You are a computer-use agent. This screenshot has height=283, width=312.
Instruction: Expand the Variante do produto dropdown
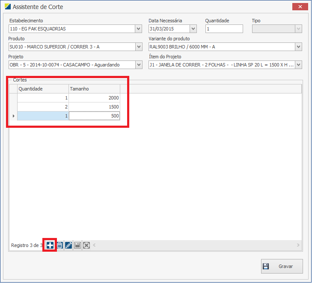[298, 47]
